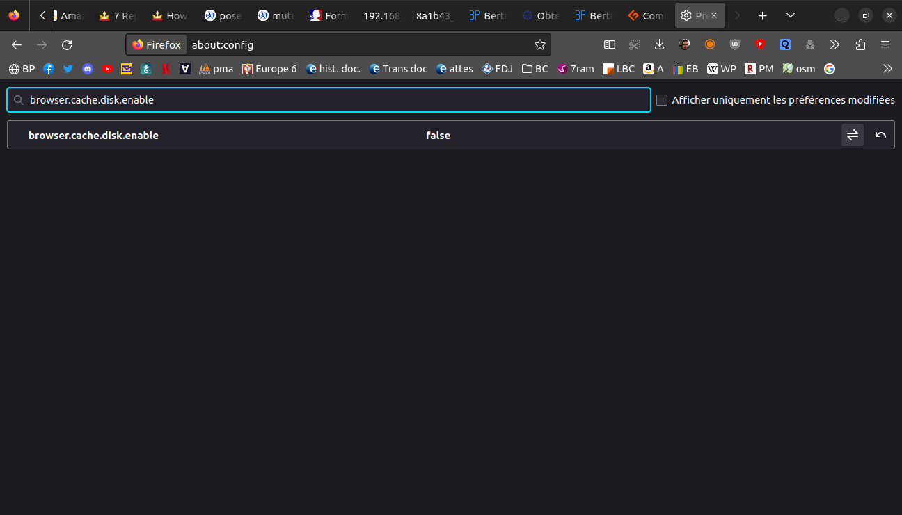Open the Wikipedia WP bookmark
The height and width of the screenshot is (515, 902).
point(722,69)
